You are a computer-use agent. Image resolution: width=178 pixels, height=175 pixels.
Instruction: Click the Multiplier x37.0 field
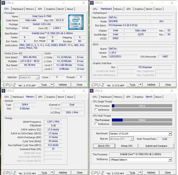tap(30, 61)
